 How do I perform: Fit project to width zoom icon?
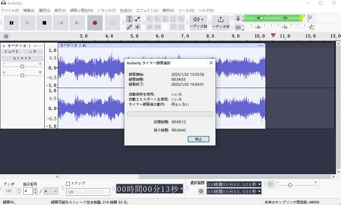173,19
